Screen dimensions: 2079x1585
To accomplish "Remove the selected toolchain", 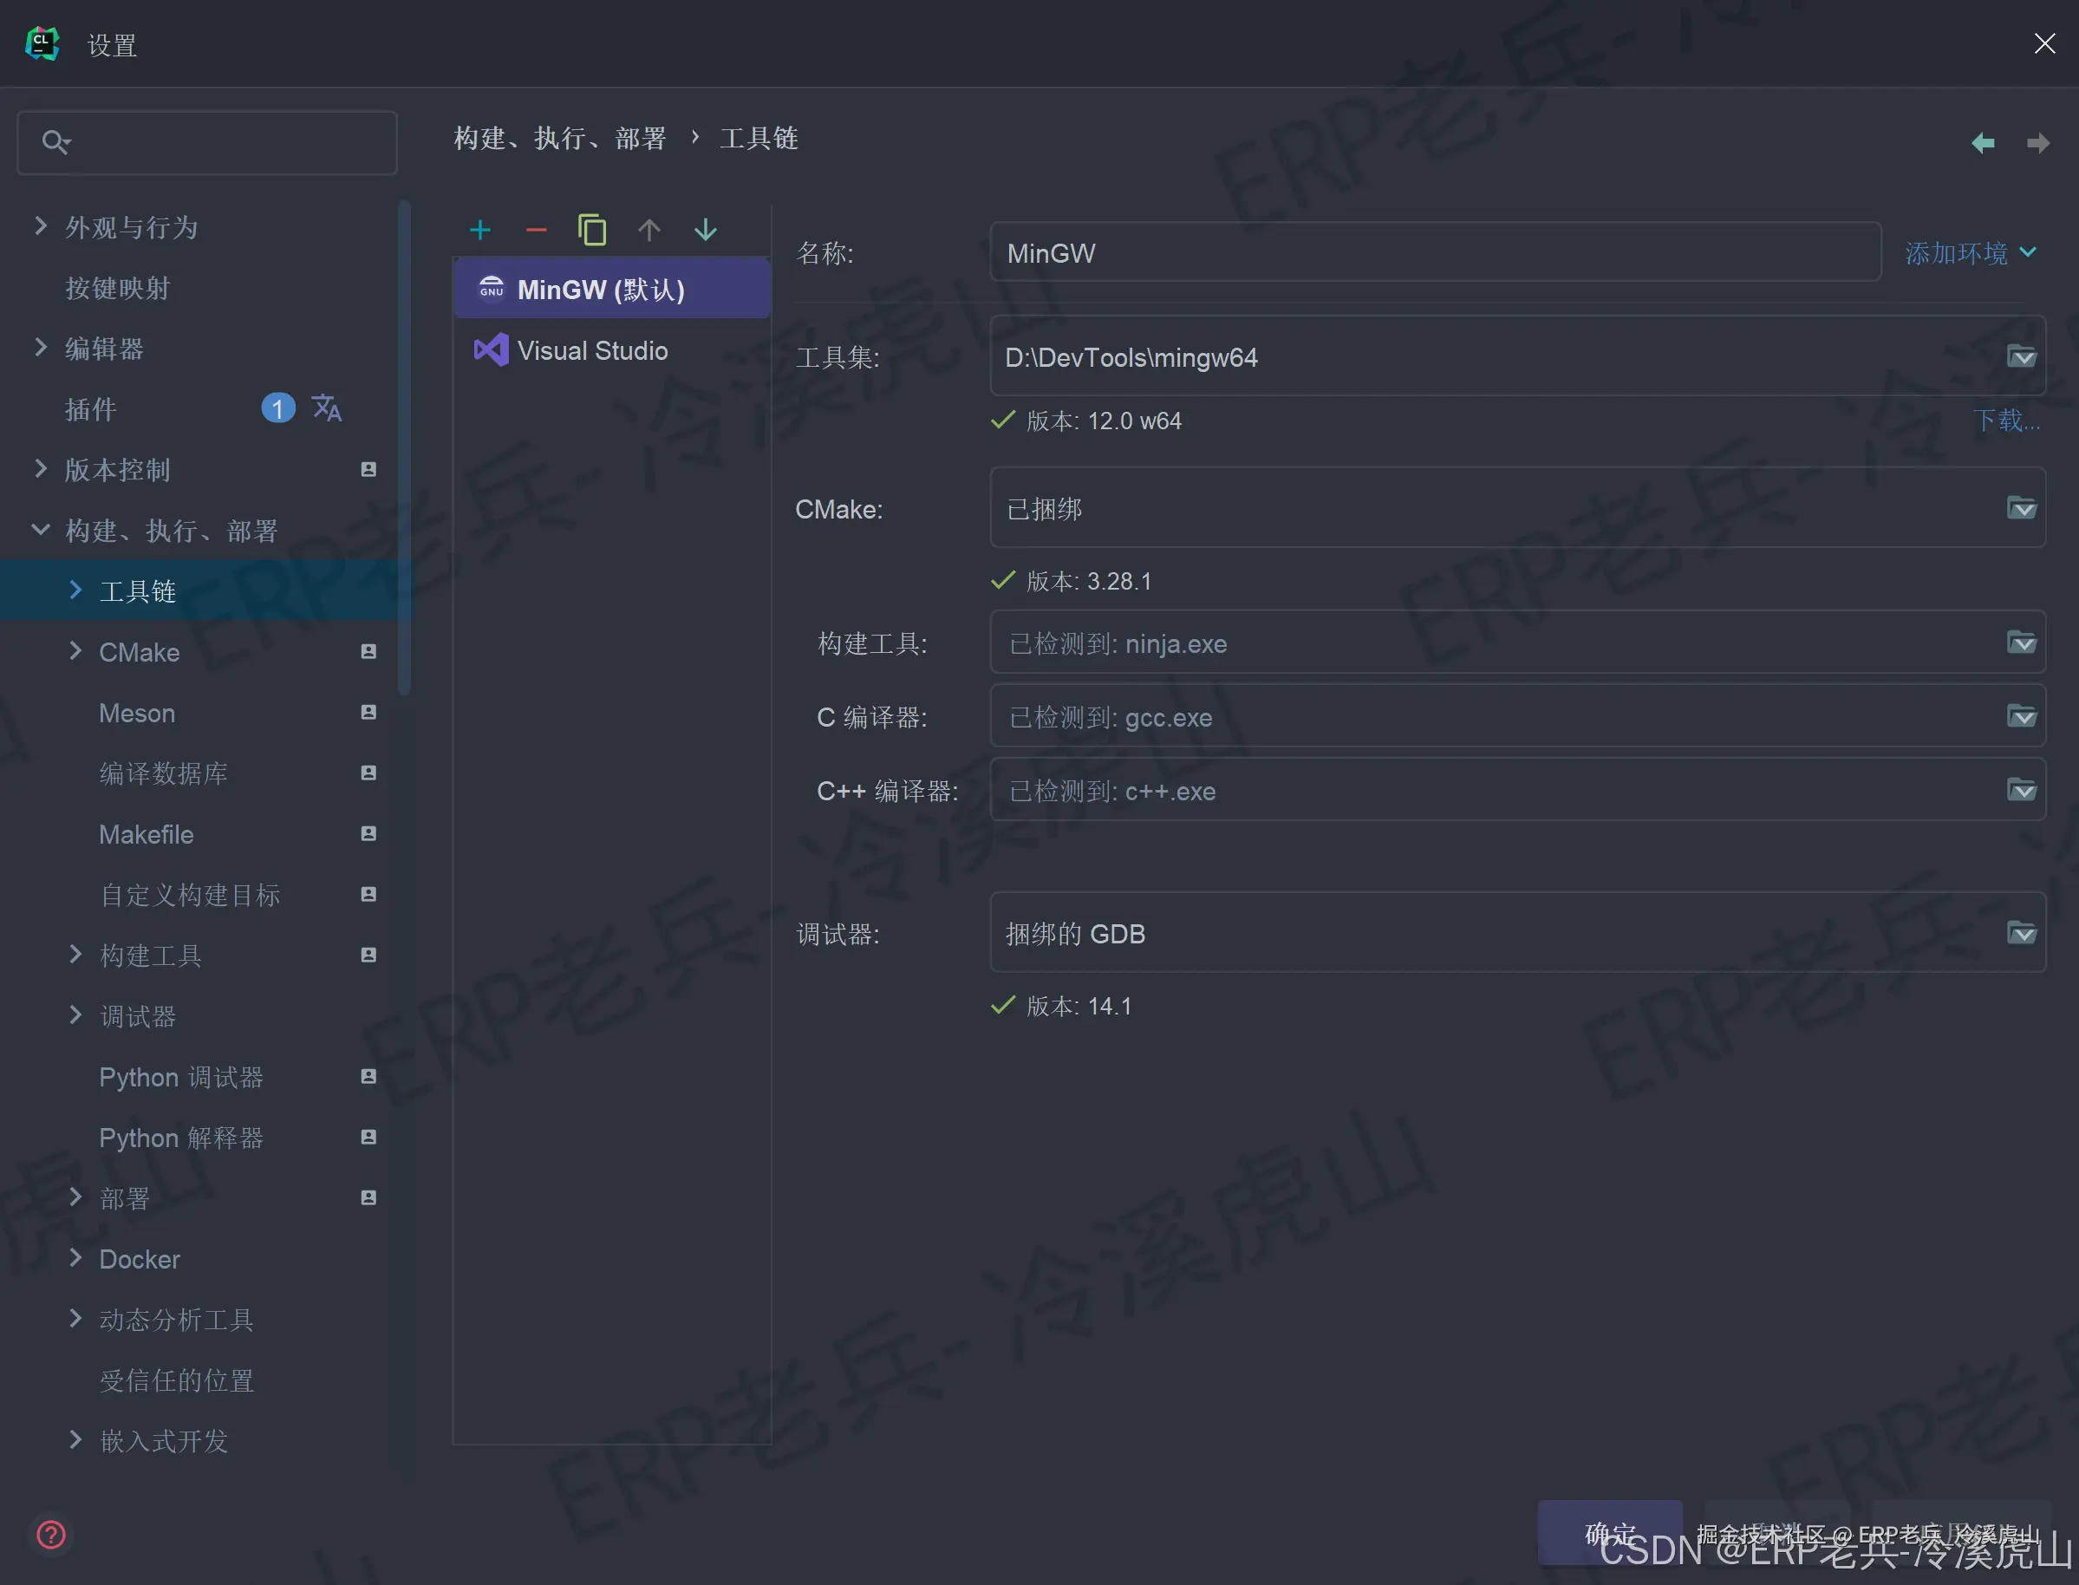I will tap(536, 229).
